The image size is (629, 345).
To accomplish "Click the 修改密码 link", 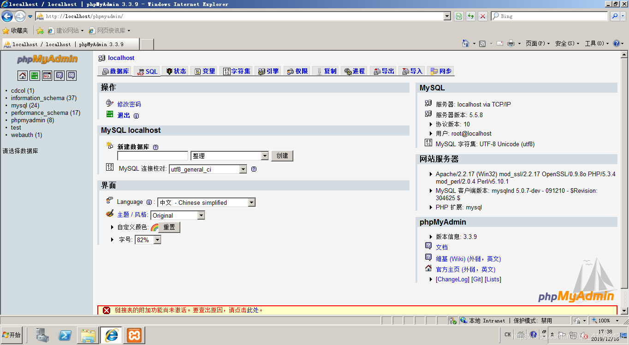I will point(129,105).
